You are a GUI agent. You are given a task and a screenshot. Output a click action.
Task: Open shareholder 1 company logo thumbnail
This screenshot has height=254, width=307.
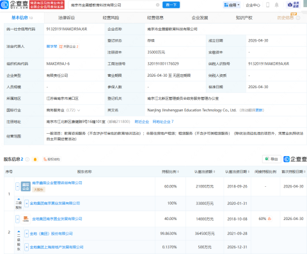[26, 186]
